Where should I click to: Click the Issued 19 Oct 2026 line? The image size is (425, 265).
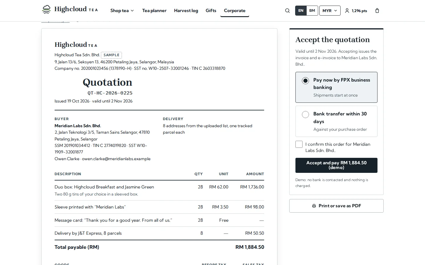94,101
